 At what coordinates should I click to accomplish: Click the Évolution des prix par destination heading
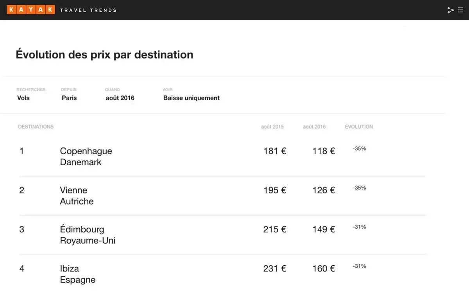click(x=104, y=55)
